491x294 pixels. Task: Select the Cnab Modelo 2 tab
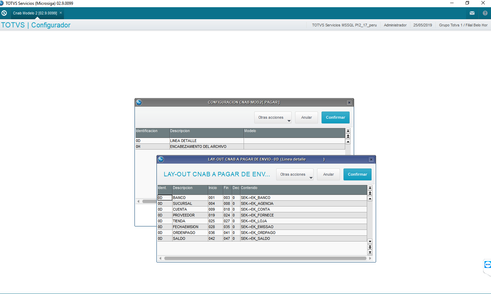click(35, 13)
